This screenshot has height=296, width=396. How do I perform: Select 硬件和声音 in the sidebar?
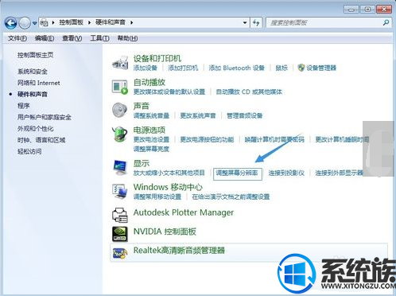pyautogui.click(x=33, y=94)
